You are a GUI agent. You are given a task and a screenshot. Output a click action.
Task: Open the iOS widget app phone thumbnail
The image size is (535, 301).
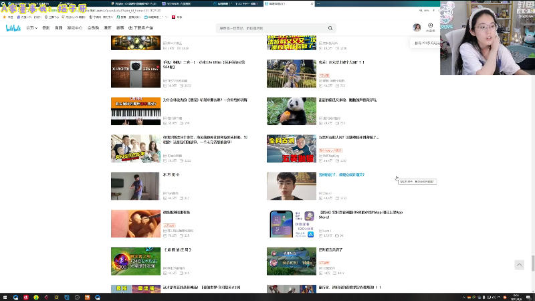click(292, 223)
